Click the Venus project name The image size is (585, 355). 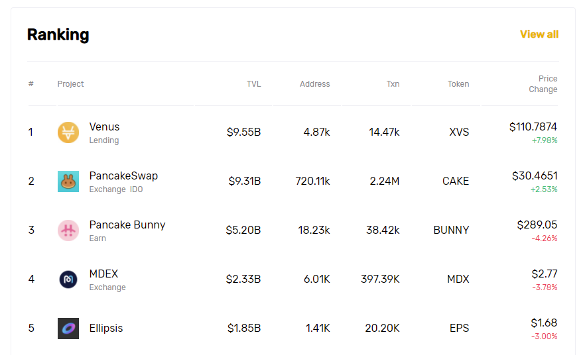coord(105,127)
